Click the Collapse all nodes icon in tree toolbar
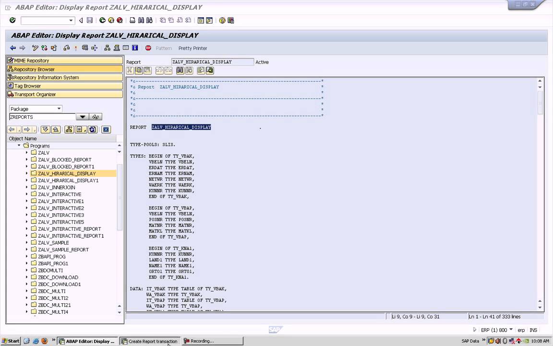The image size is (553, 346). [x=56, y=130]
